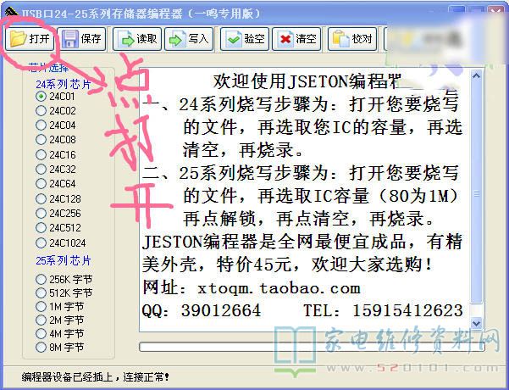
Task: Click the 验空 button label
Action: click(254, 39)
